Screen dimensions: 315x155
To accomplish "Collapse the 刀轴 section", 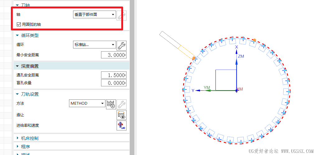I will coord(18,5).
